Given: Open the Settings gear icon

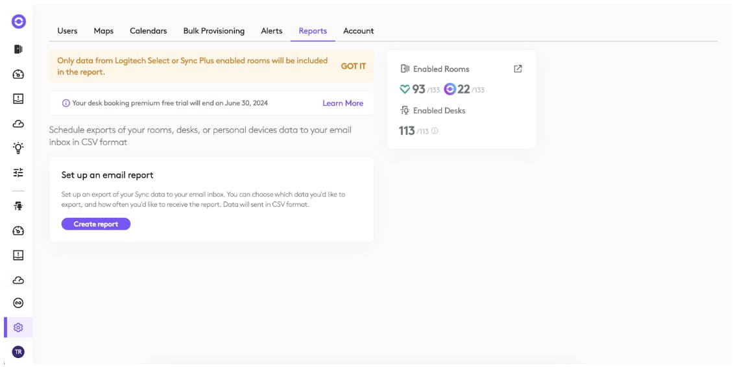Looking at the screenshot, I should point(18,327).
